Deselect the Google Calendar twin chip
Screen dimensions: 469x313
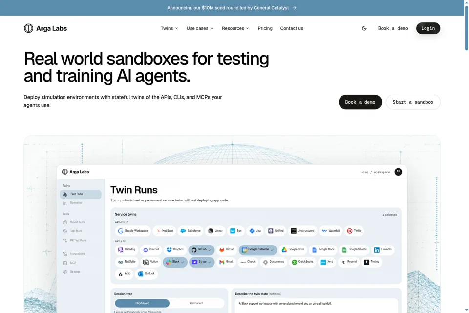[x=258, y=250]
